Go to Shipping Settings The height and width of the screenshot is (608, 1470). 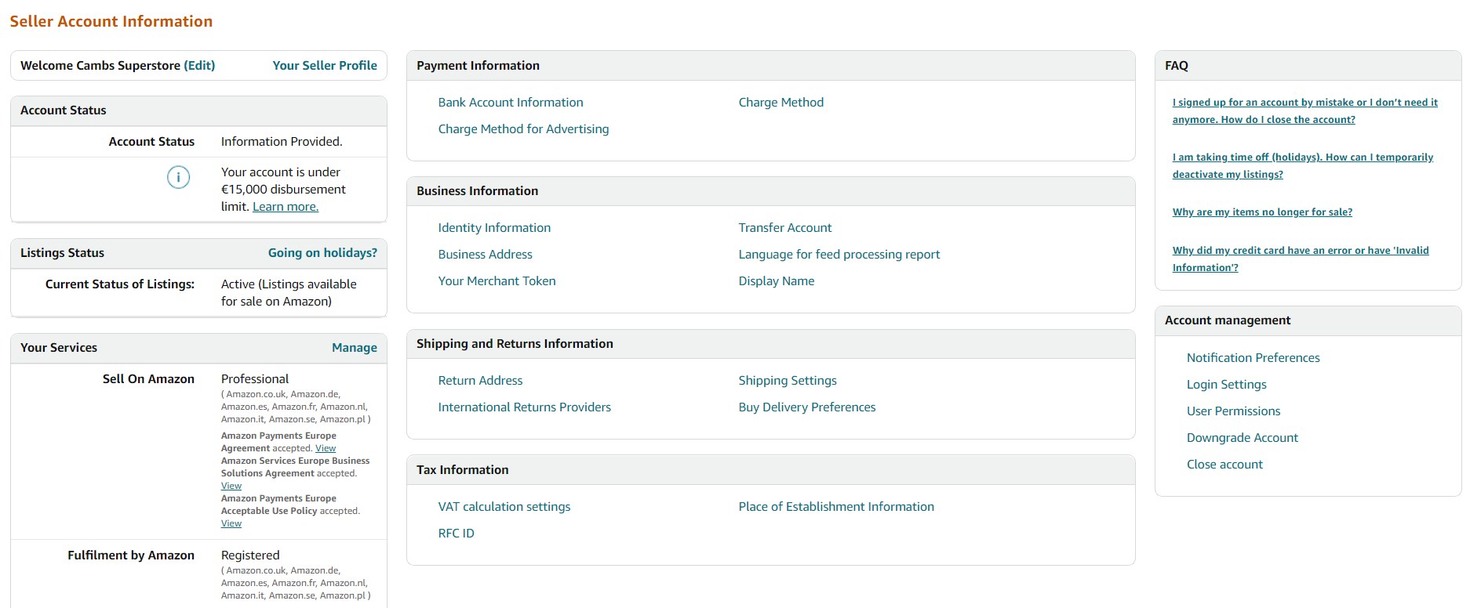pos(787,381)
